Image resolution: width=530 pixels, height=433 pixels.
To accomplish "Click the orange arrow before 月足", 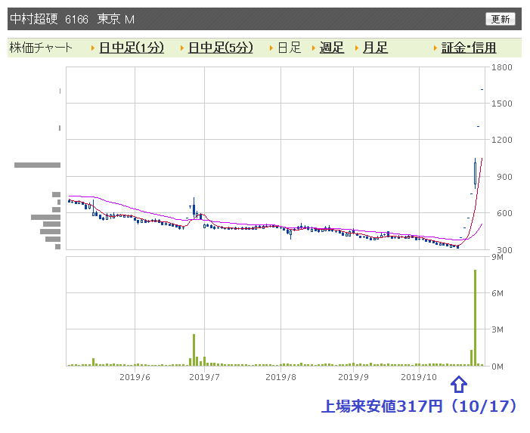I will point(357,48).
